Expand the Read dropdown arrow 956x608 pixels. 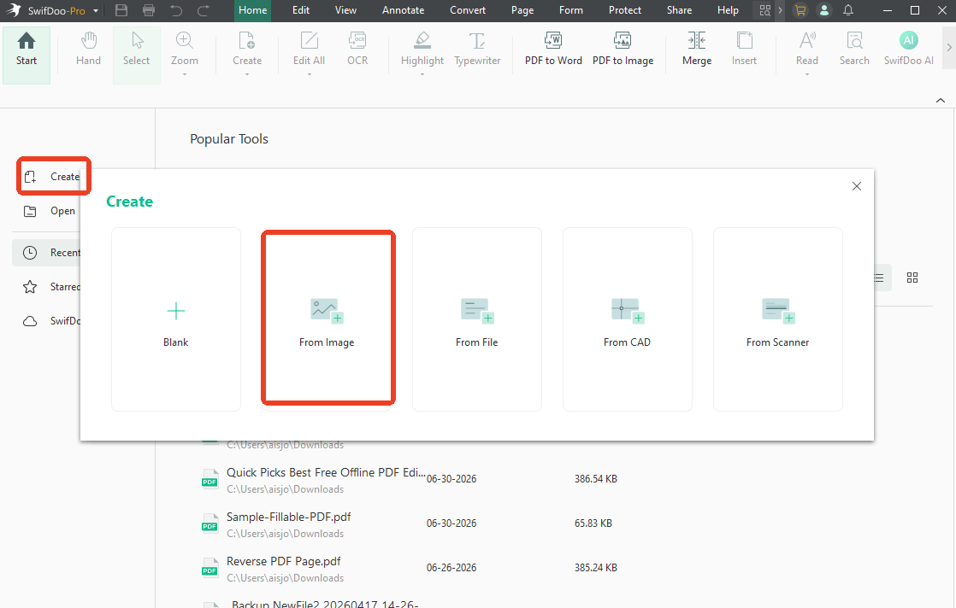(x=806, y=74)
